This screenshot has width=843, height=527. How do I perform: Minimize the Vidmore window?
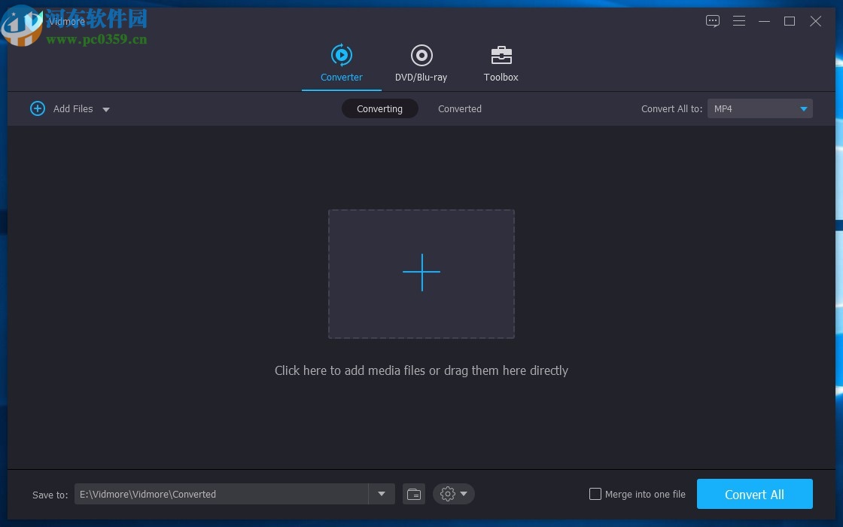[x=764, y=21]
